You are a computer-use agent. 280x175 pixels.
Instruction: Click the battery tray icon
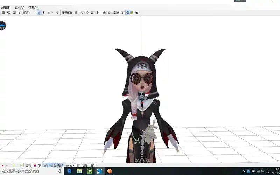[x=253, y=171]
